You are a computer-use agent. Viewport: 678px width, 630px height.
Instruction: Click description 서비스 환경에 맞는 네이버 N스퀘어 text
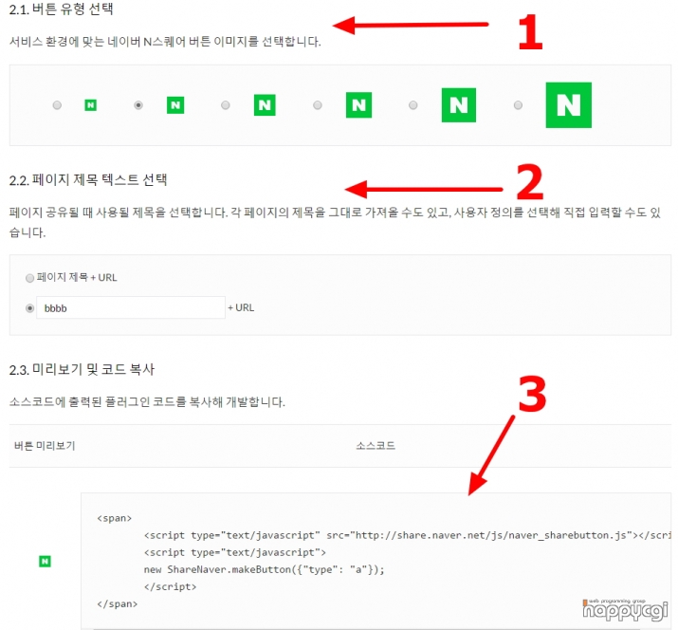point(165,42)
